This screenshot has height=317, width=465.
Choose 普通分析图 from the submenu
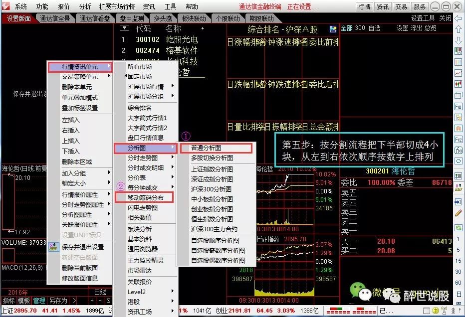(x=217, y=148)
